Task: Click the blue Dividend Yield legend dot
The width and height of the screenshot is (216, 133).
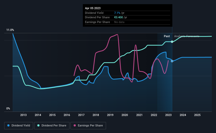Action: [x=8, y=125]
